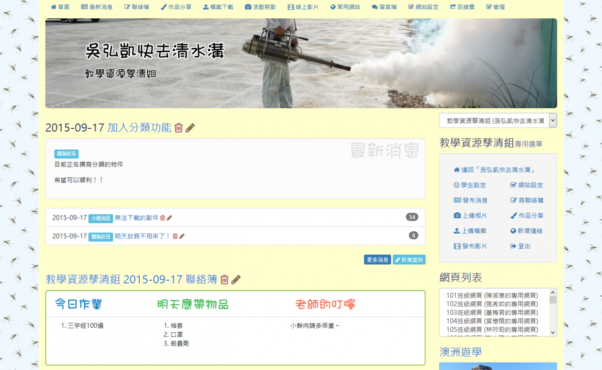This screenshot has width=602, height=370.
Task: Open the 澳洲遊學 heading link
Action: [x=460, y=352]
